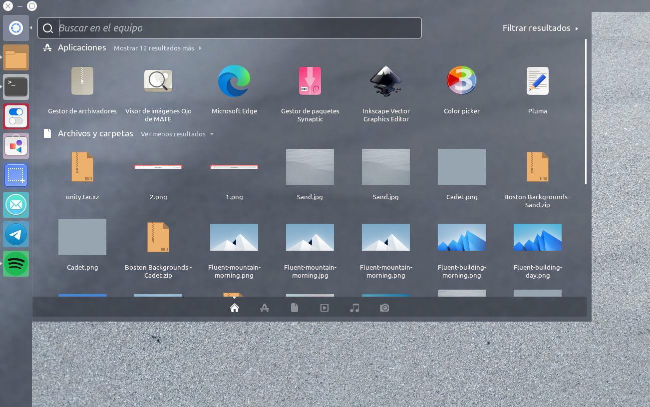
Task: Open Boston Backgrounds - Sand.zip file
Action: pos(538,167)
